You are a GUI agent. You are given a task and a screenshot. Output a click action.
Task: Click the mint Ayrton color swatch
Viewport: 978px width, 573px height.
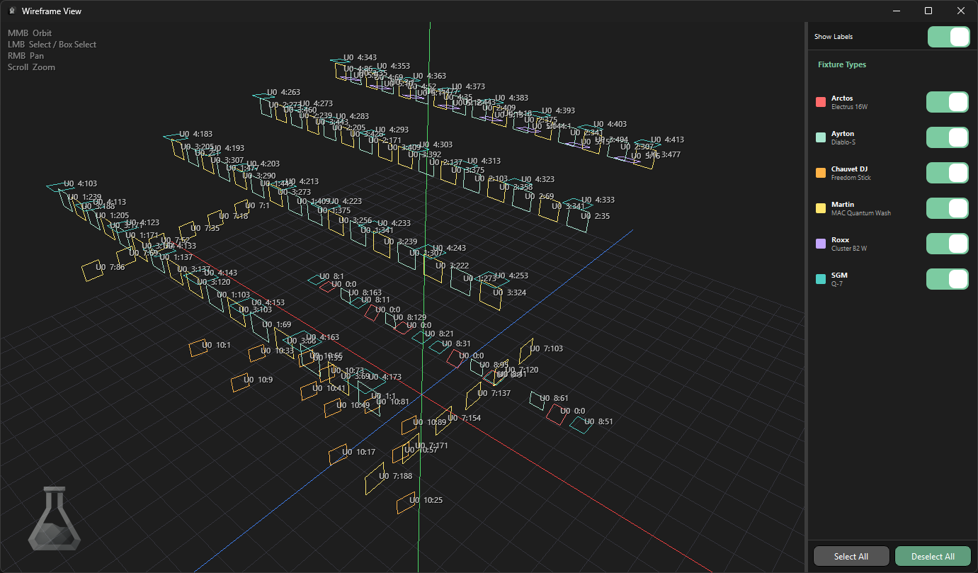821,137
